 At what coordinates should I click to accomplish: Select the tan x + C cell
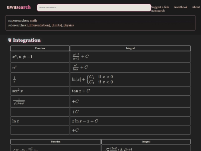[x=130, y=91]
